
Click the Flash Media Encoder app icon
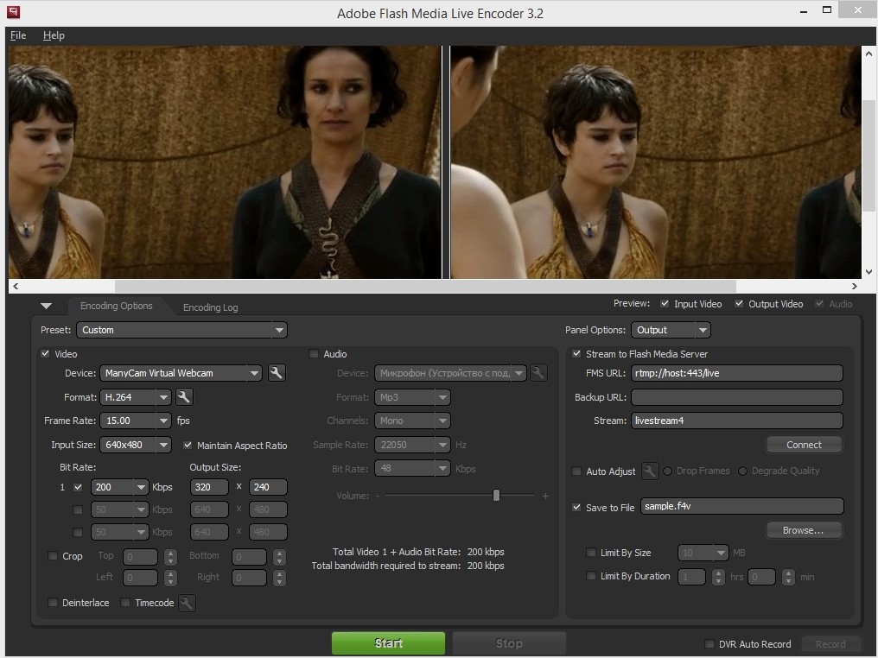(12, 12)
